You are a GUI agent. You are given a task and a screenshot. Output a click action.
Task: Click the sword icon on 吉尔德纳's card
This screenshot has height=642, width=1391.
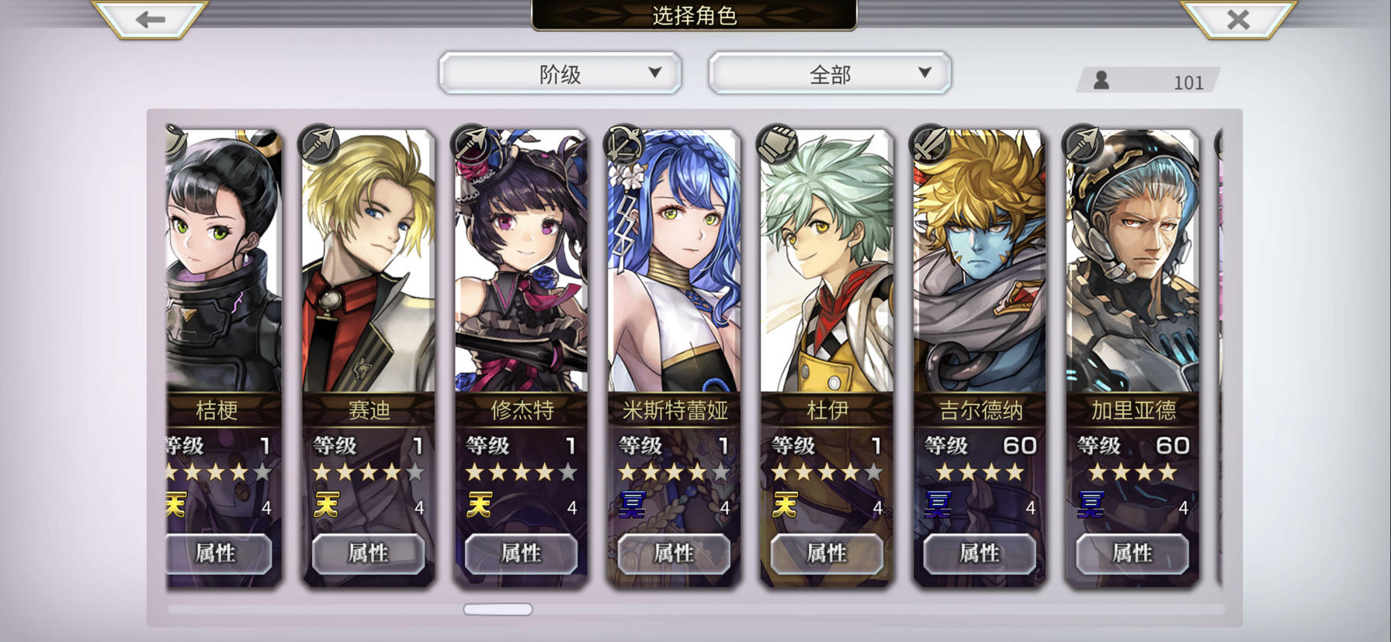pyautogui.click(x=930, y=144)
